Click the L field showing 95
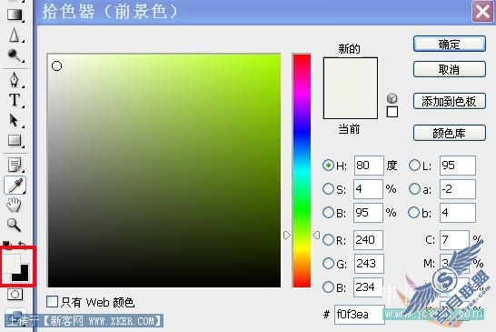The height and width of the screenshot is (332, 496). 458,165
